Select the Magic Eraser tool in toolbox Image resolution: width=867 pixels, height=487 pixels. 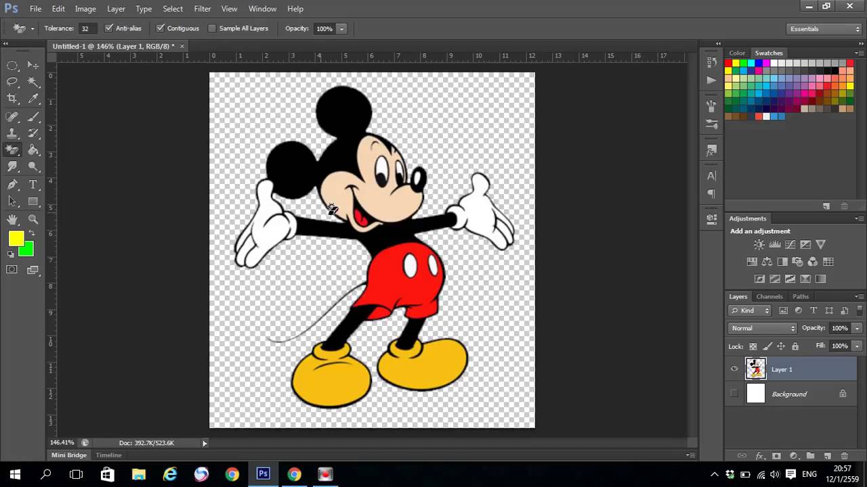point(12,150)
